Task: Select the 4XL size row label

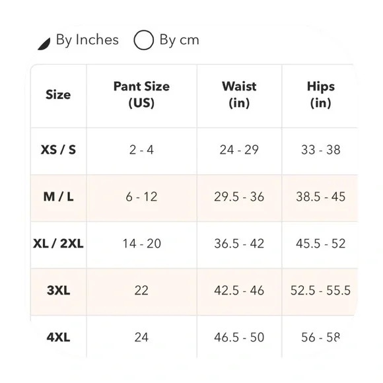Action: 58,337
